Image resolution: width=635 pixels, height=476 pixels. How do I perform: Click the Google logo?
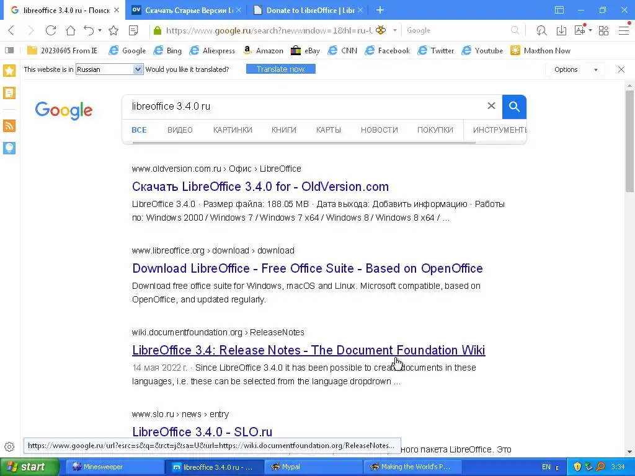coord(64,110)
